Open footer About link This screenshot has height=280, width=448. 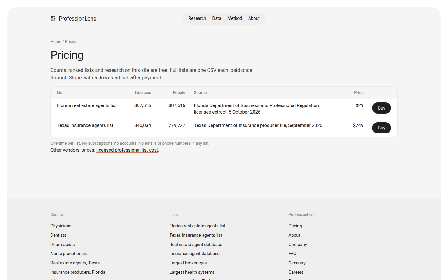click(x=294, y=235)
